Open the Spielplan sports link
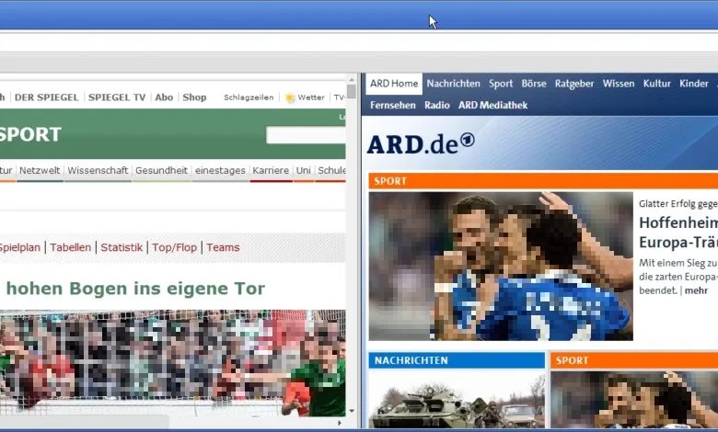The image size is (718, 432). point(19,247)
